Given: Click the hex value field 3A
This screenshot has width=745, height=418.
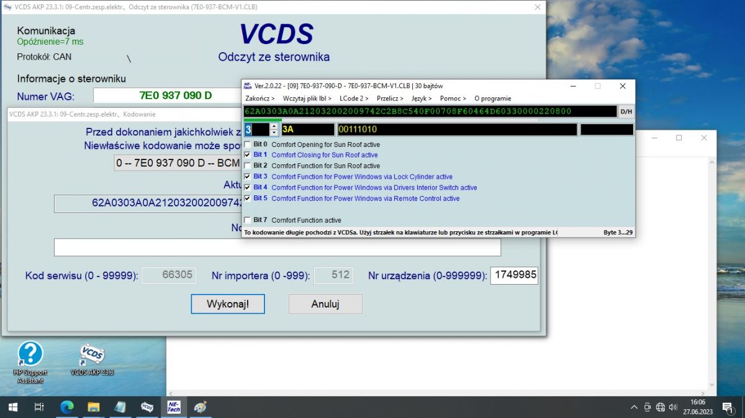Looking at the screenshot, I should (x=307, y=130).
